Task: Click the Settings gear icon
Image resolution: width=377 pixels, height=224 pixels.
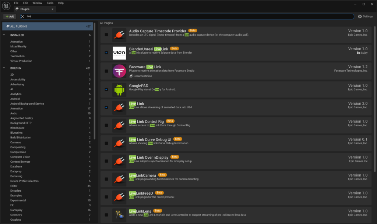Action: click(x=360, y=17)
